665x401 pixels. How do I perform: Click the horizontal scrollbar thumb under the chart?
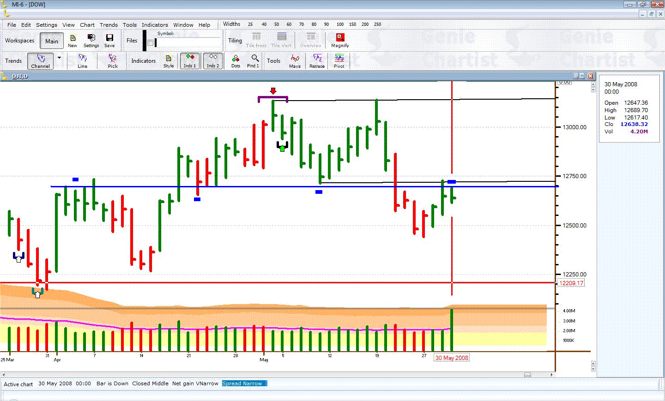click(x=527, y=375)
